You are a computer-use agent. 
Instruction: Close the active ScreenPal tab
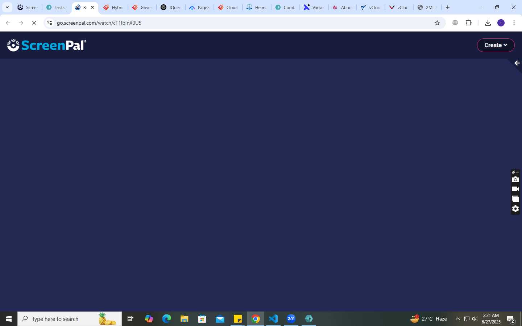(x=92, y=7)
